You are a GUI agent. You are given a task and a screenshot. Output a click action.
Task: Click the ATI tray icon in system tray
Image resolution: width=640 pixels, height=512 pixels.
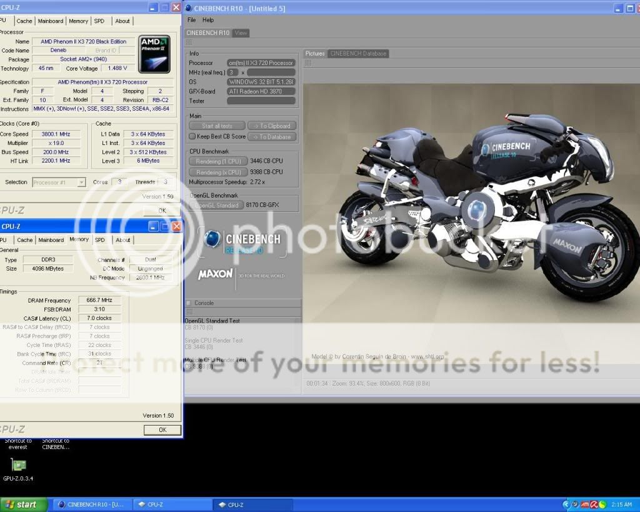click(x=584, y=504)
